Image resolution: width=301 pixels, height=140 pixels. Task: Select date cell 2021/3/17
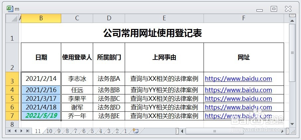click(x=41, y=98)
